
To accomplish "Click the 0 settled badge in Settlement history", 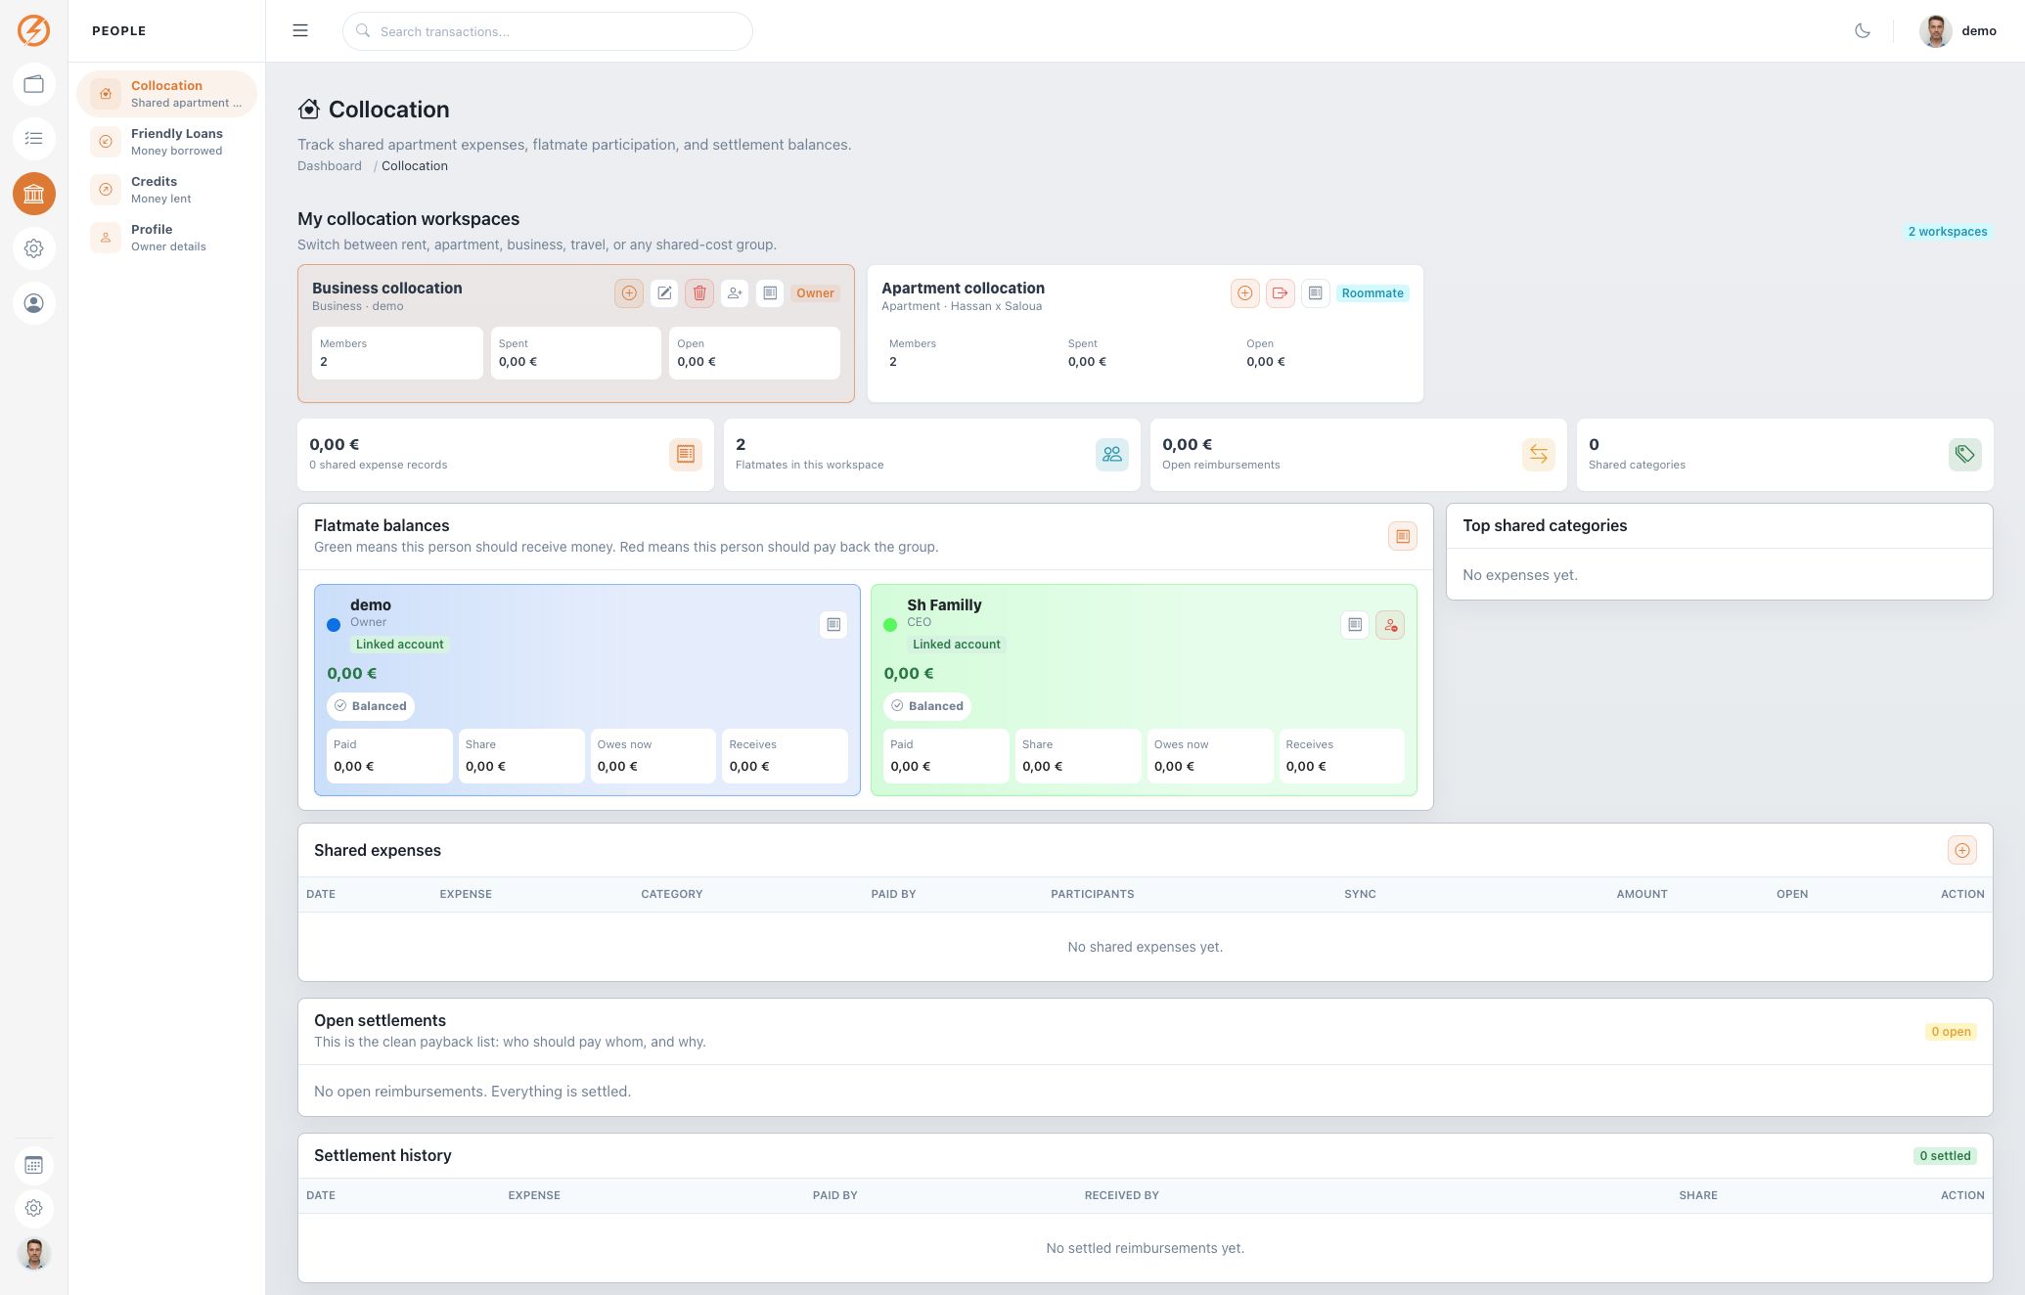I will (1945, 1156).
